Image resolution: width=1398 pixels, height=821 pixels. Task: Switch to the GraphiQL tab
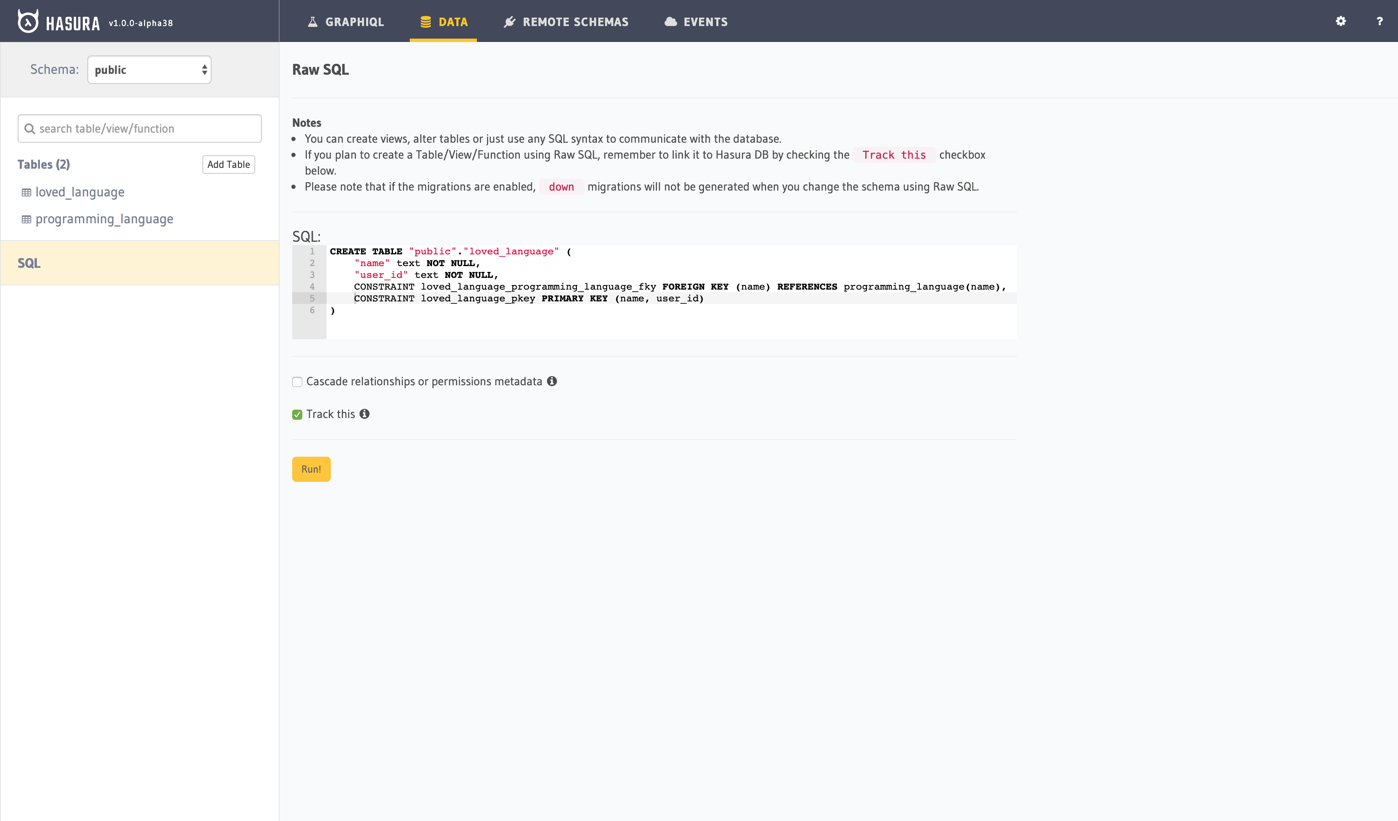346,22
